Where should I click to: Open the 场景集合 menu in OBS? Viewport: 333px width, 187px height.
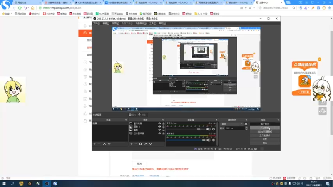pyautogui.click(x=141, y=23)
